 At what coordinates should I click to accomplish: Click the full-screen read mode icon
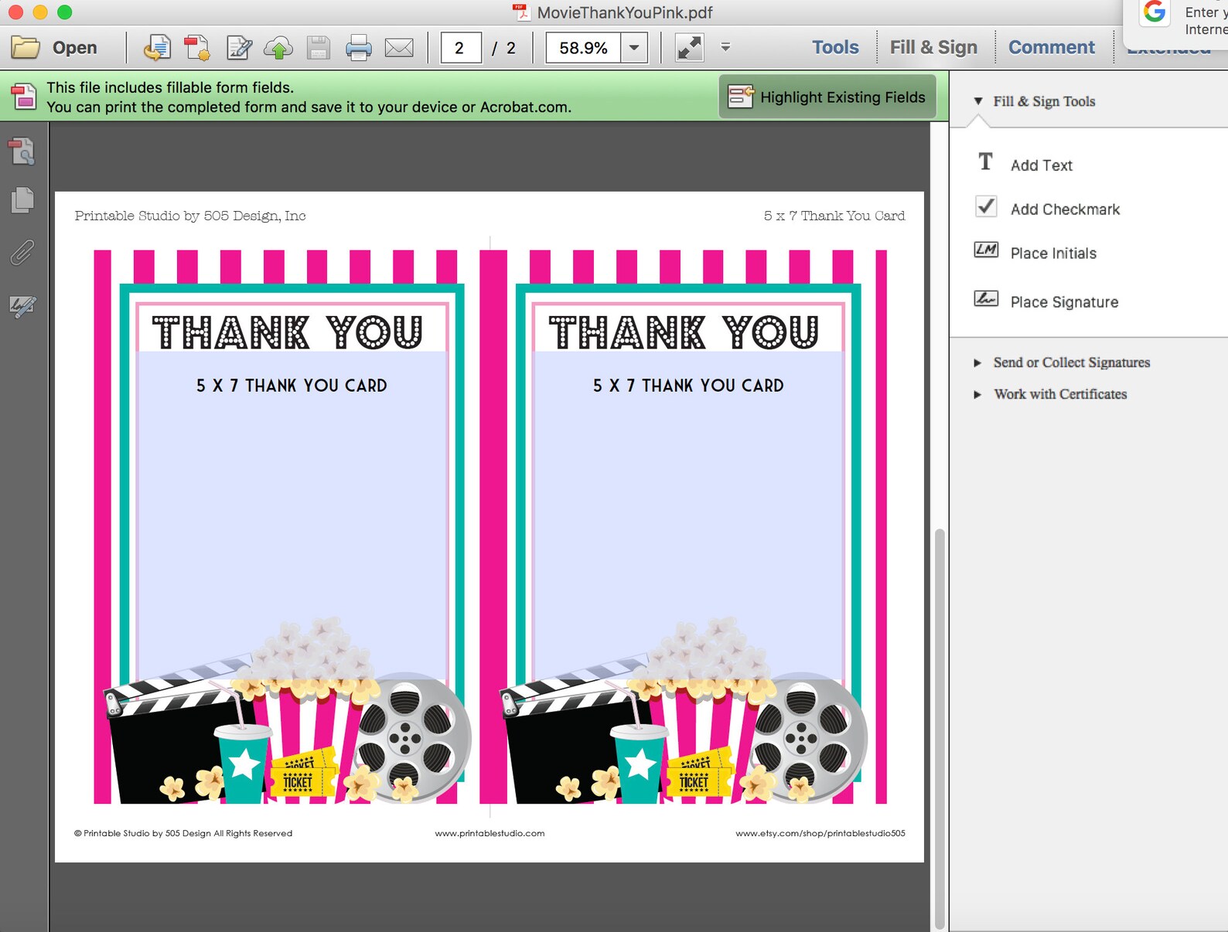[x=689, y=48]
